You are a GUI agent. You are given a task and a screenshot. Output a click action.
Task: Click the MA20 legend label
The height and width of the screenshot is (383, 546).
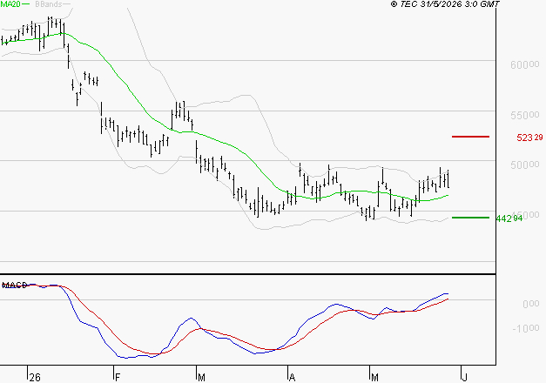(x=10, y=4)
